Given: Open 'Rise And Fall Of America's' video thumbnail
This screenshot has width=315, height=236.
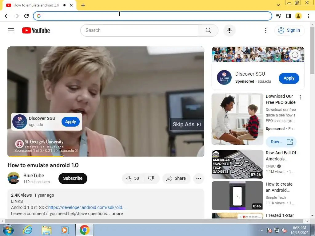Looking at the screenshot, I should [x=237, y=164].
